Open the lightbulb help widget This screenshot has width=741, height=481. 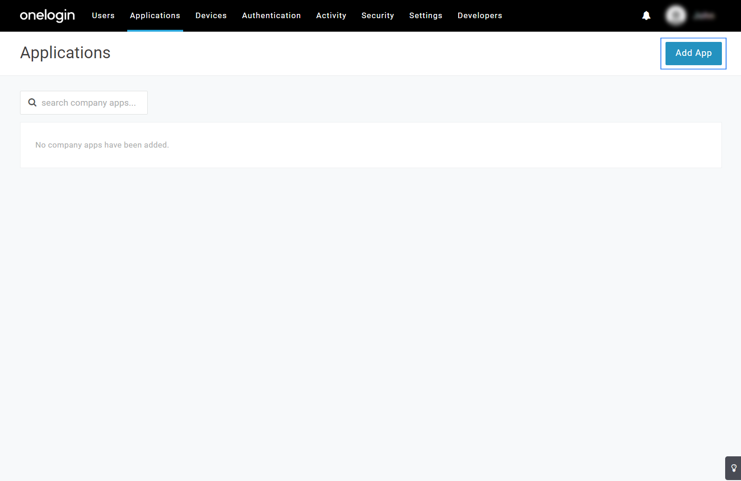pyautogui.click(x=734, y=468)
